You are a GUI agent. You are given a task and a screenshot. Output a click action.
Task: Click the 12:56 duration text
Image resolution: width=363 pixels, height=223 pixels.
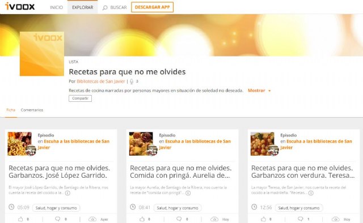[x=266, y=207]
